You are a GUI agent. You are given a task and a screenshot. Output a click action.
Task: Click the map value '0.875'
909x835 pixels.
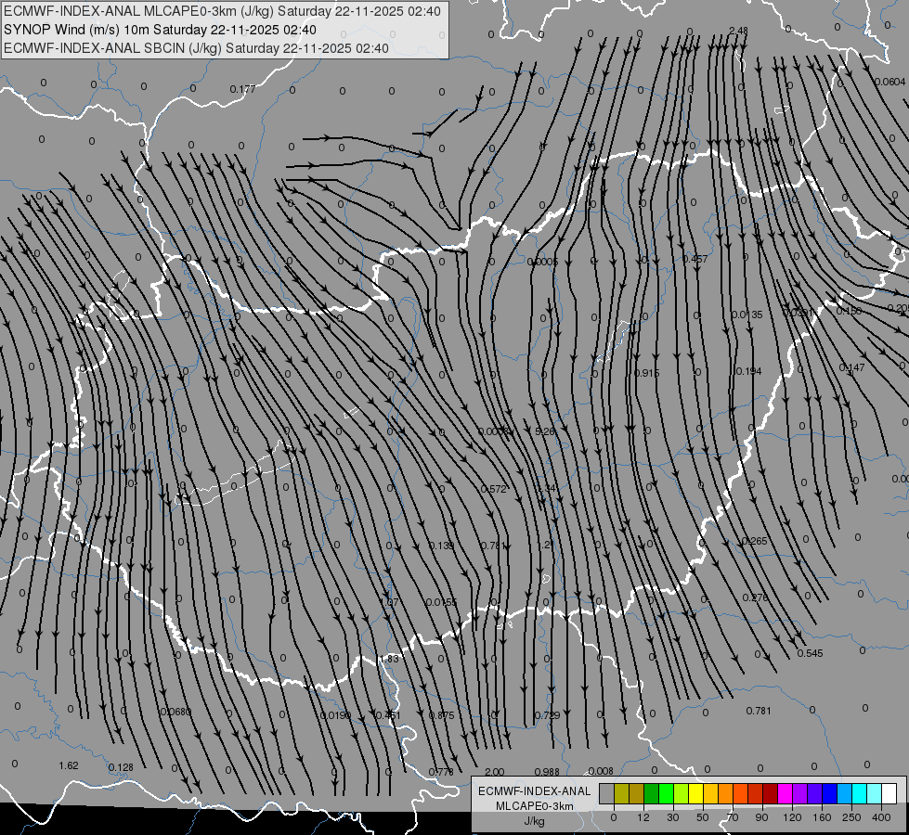tap(441, 715)
